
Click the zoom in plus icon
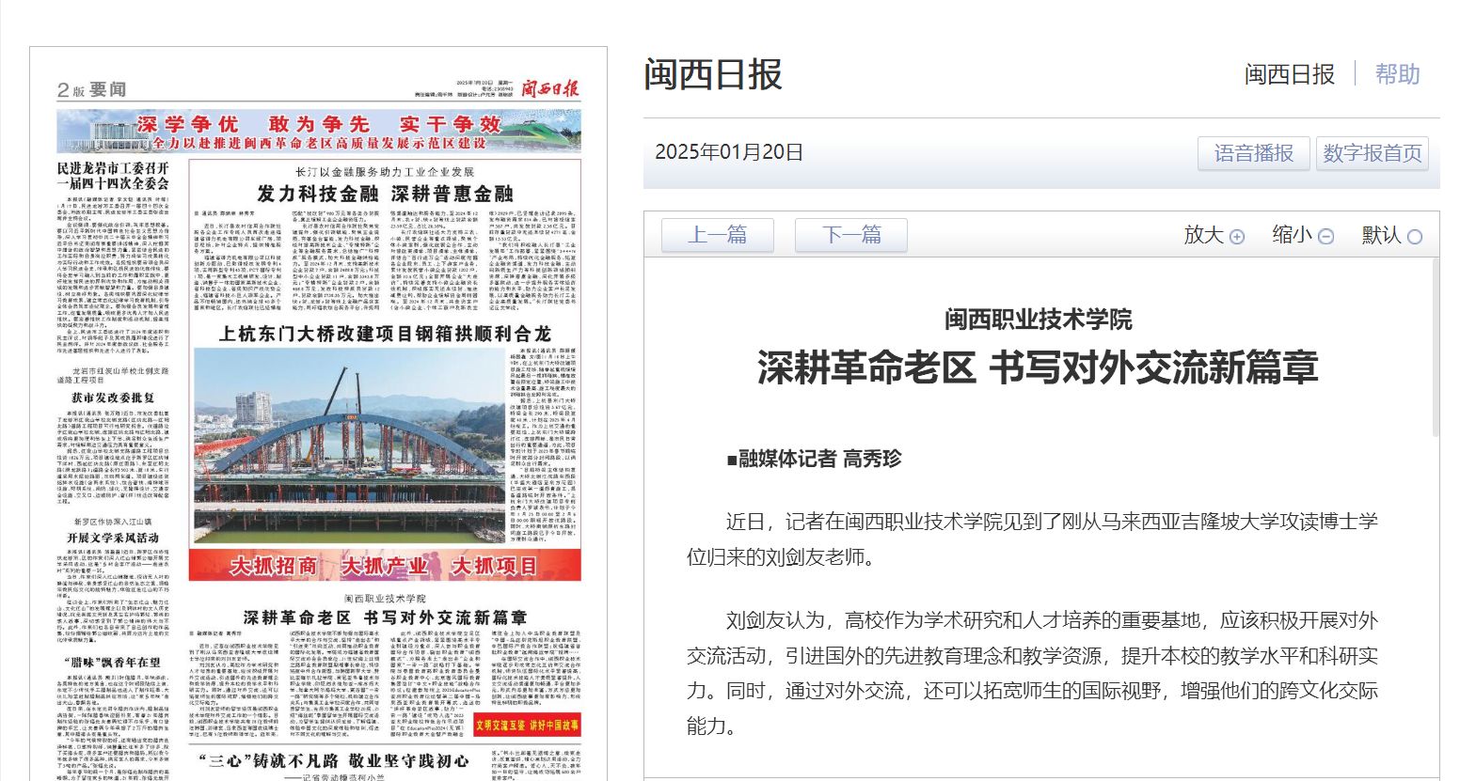(x=1236, y=237)
